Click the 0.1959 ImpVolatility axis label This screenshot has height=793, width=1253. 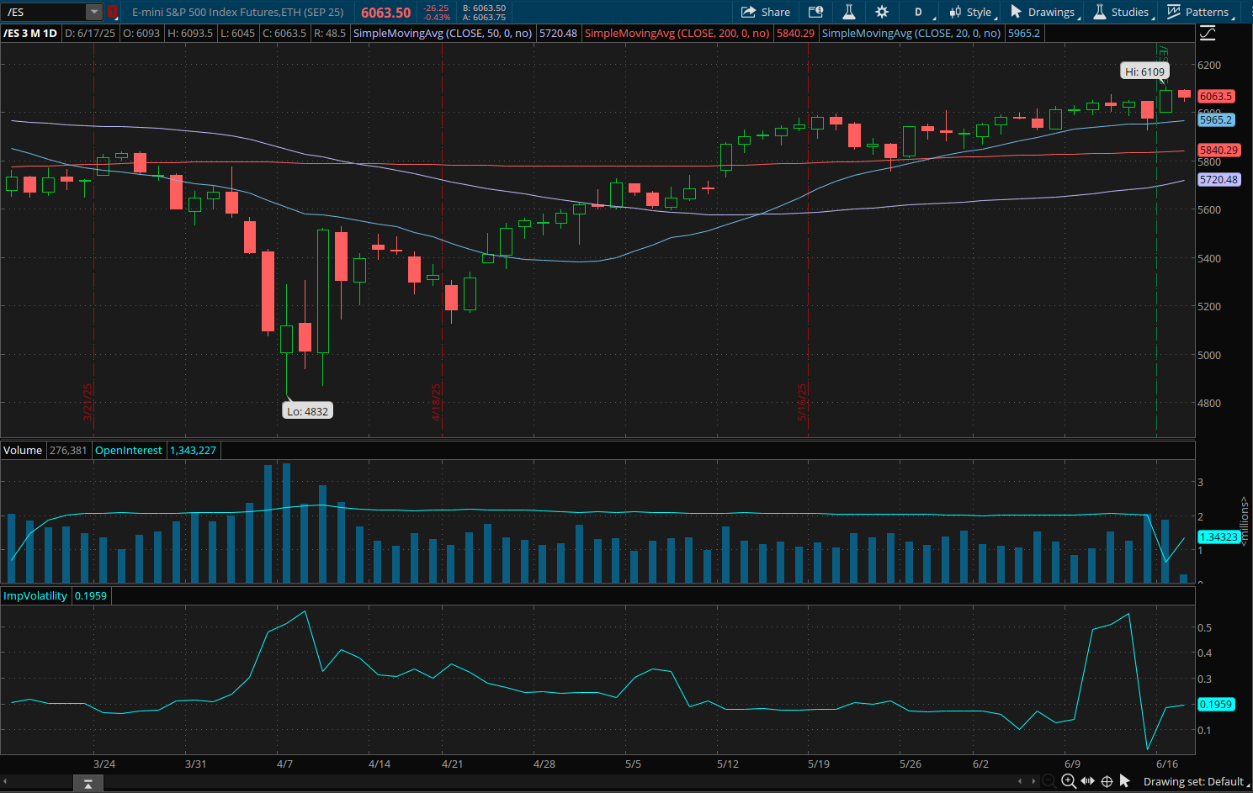coord(1216,704)
